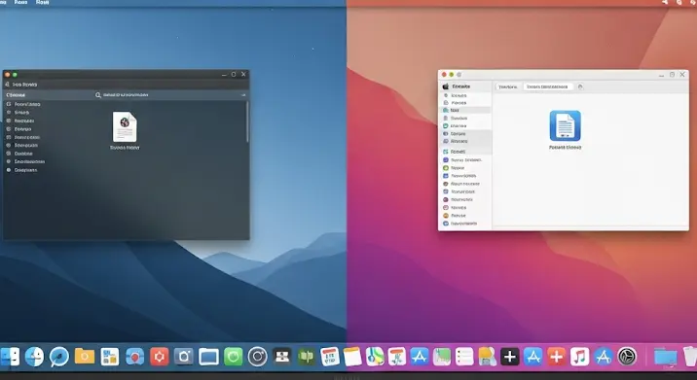Open the Calendar app in the dock
697x380 pixels.
click(x=330, y=357)
